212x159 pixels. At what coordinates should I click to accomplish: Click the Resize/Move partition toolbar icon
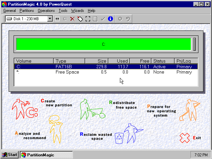pyautogui.click(x=57, y=19)
